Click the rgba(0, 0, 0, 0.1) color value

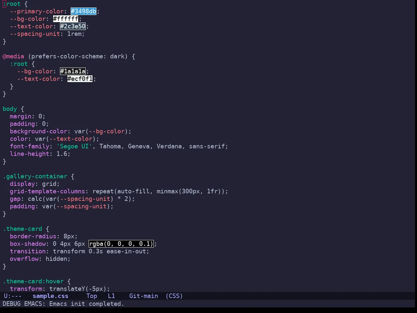click(x=121, y=244)
